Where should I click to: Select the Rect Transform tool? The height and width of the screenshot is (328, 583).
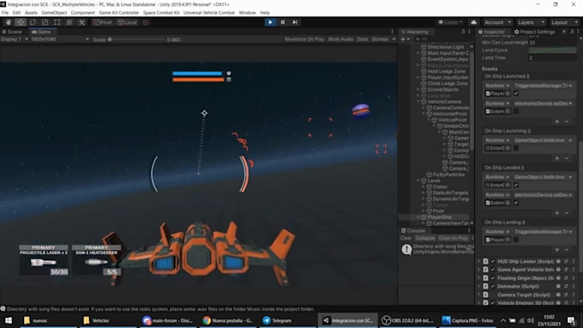(x=57, y=22)
